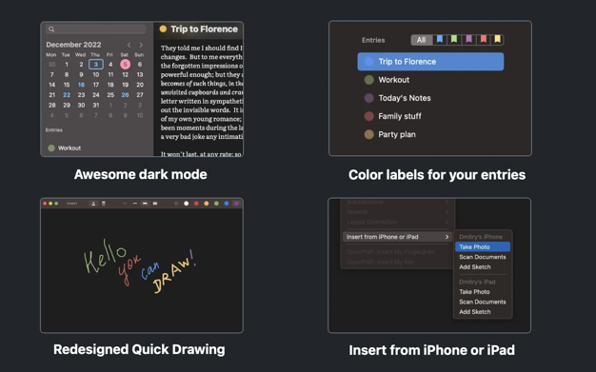This screenshot has width=596, height=372.
Task: Click the purple dot beside Today's Notes
Action: [x=368, y=98]
